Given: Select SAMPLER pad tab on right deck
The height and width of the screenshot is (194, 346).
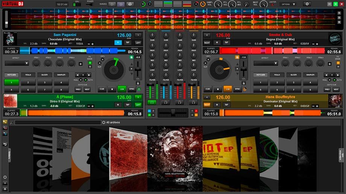Looking at the screenshot, I should point(310,75).
